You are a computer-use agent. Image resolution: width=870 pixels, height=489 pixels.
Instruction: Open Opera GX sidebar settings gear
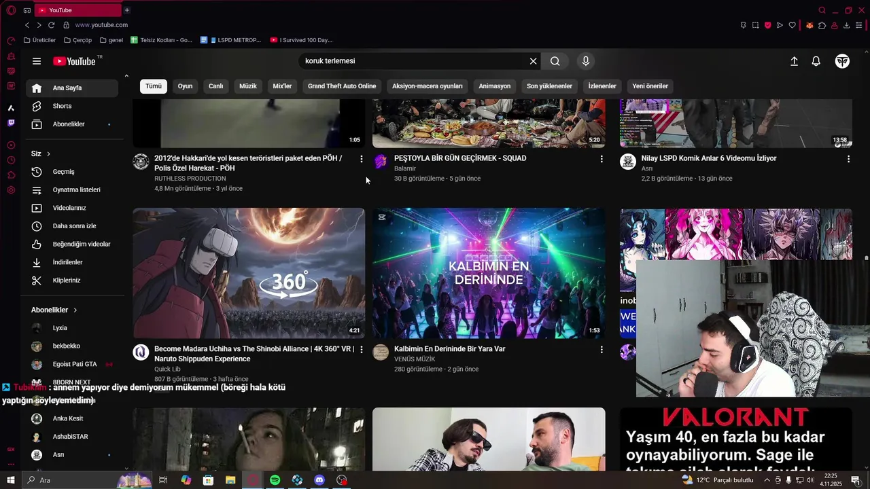tap(11, 190)
